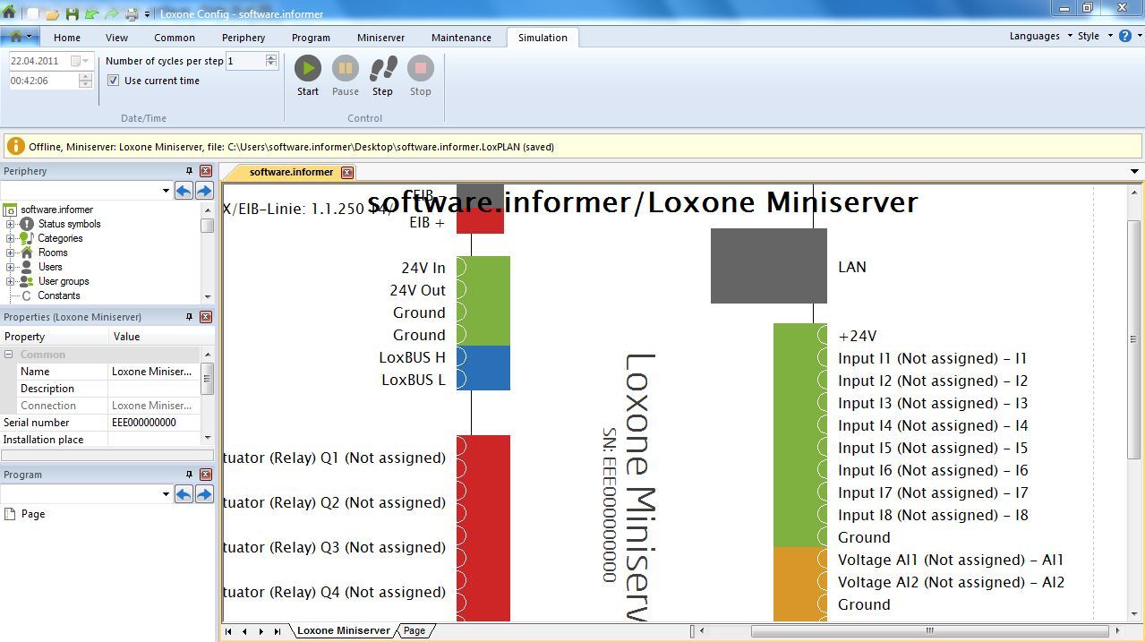Click the Print icon in the toolbar
This screenshot has width=1145, height=642.
click(x=132, y=13)
